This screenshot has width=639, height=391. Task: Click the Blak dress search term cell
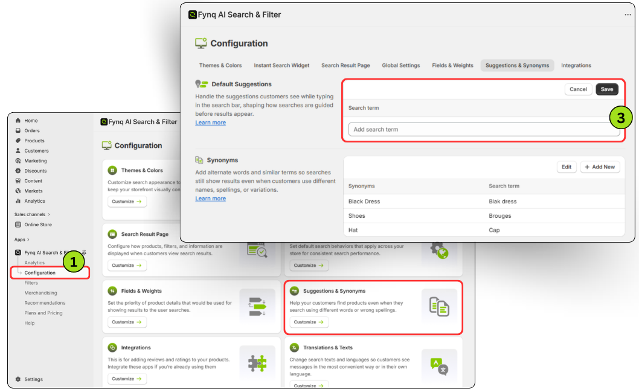503,201
